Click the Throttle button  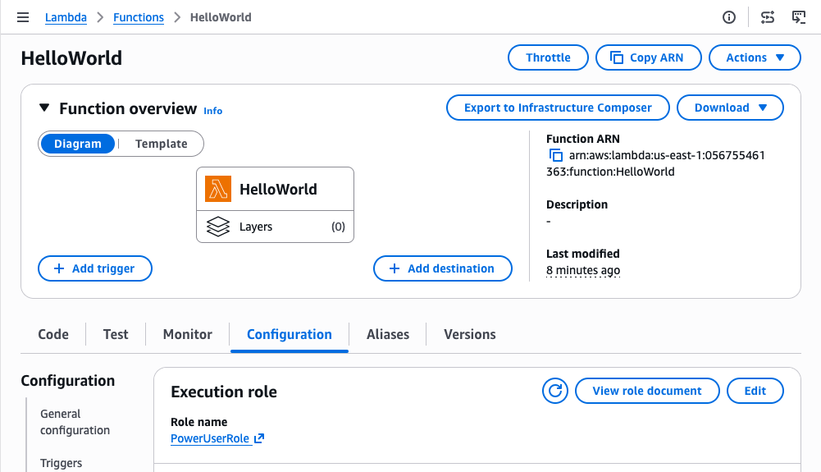tap(548, 57)
